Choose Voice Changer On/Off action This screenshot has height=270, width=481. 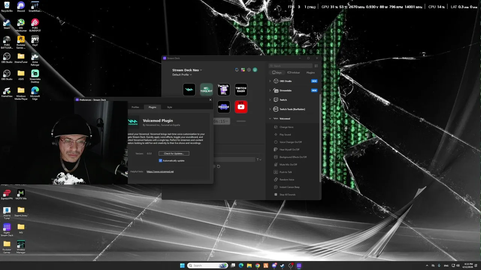click(x=290, y=142)
